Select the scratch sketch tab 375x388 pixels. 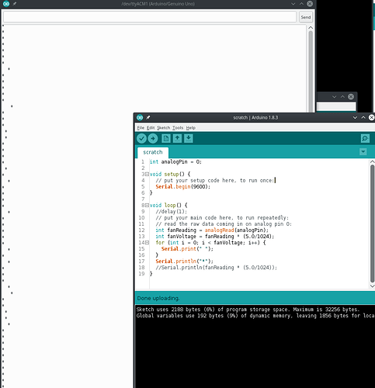pos(153,152)
